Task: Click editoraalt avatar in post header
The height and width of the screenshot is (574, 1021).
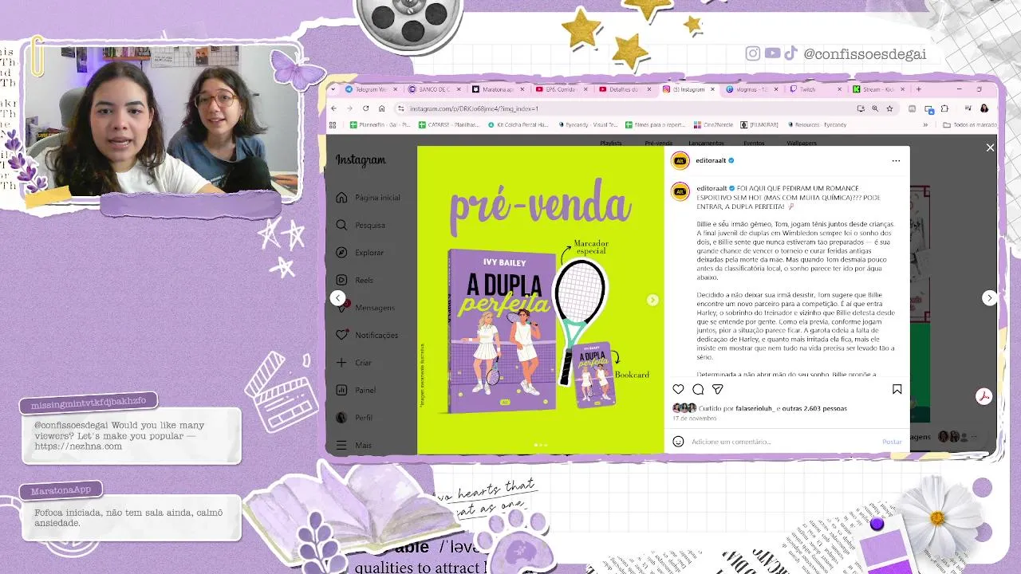Action: click(x=680, y=160)
